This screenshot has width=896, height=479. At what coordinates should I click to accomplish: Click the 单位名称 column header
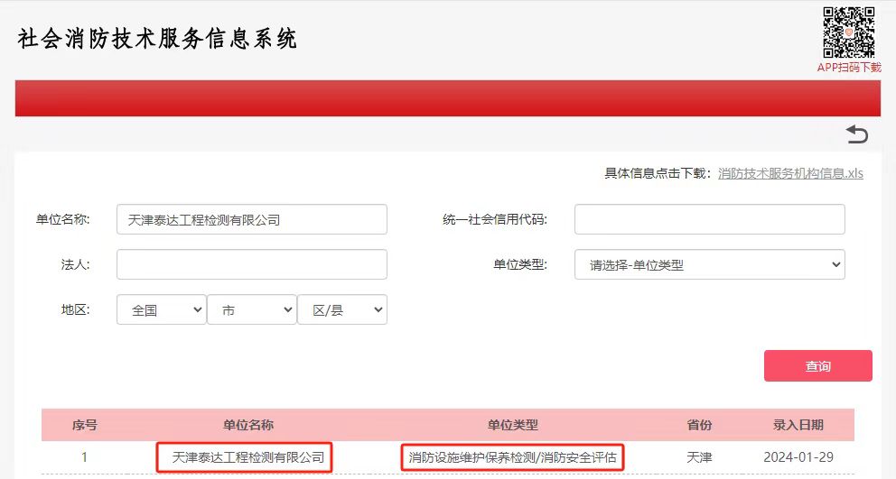tap(248, 425)
